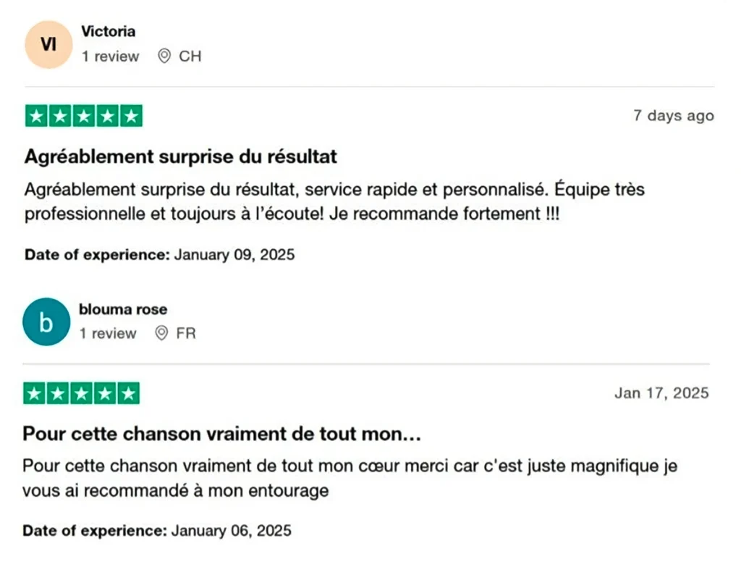Click the "January 09, 2025" date of experience
Screen dimensions: 741x575
(234, 255)
